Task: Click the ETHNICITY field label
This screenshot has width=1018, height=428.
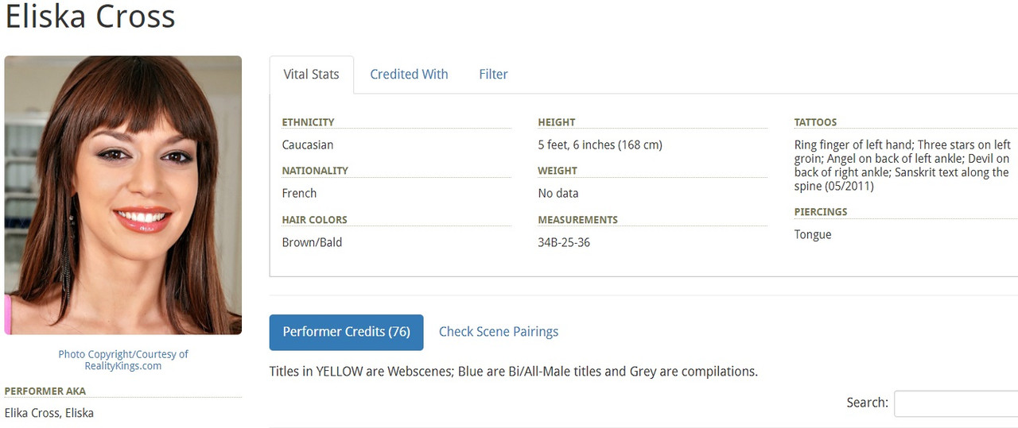Action: [x=308, y=122]
